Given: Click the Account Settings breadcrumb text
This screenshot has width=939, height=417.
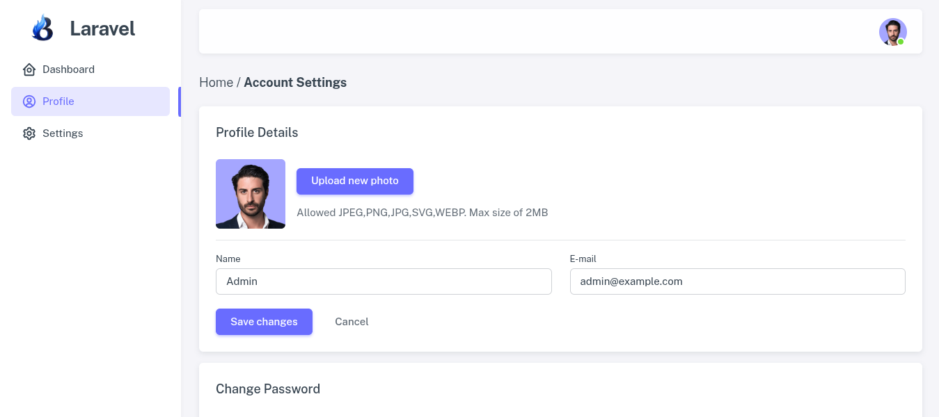Looking at the screenshot, I should [x=295, y=82].
